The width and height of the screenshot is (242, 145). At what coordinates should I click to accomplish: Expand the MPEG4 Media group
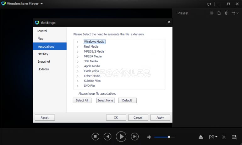click(x=78, y=57)
